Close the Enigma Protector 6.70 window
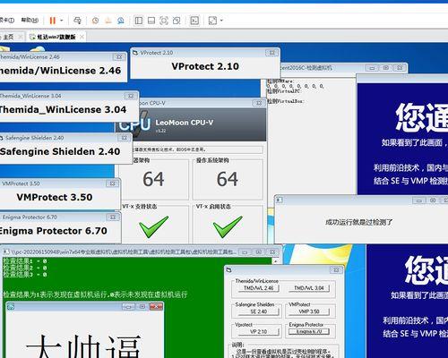The image size is (448, 358). [113, 217]
